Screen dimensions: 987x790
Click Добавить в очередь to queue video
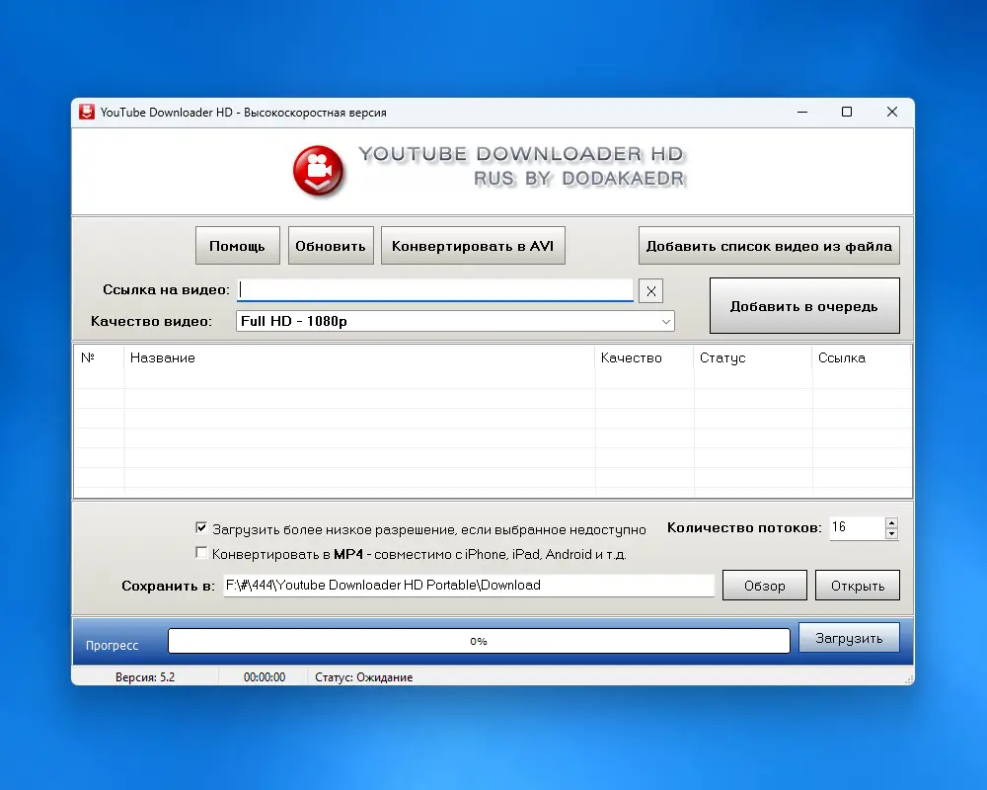pos(803,305)
